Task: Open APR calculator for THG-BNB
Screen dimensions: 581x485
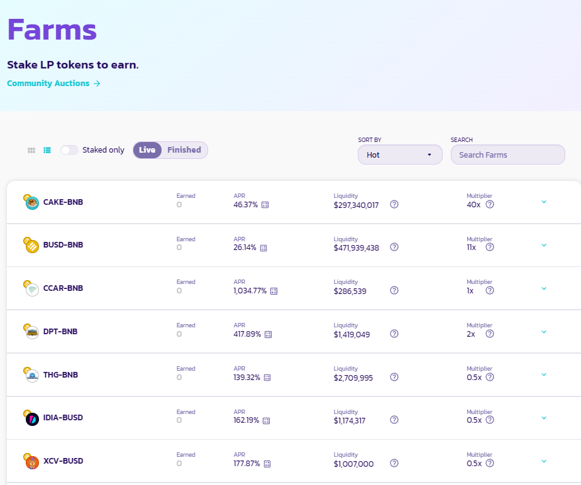Action: tap(267, 378)
